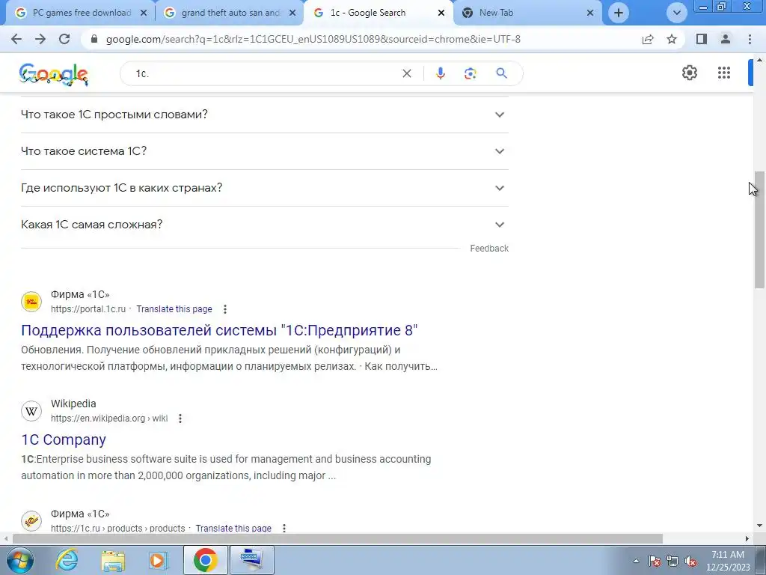Click the https://portal.1c.ru URL text
The width and height of the screenshot is (766, 575).
click(x=88, y=309)
